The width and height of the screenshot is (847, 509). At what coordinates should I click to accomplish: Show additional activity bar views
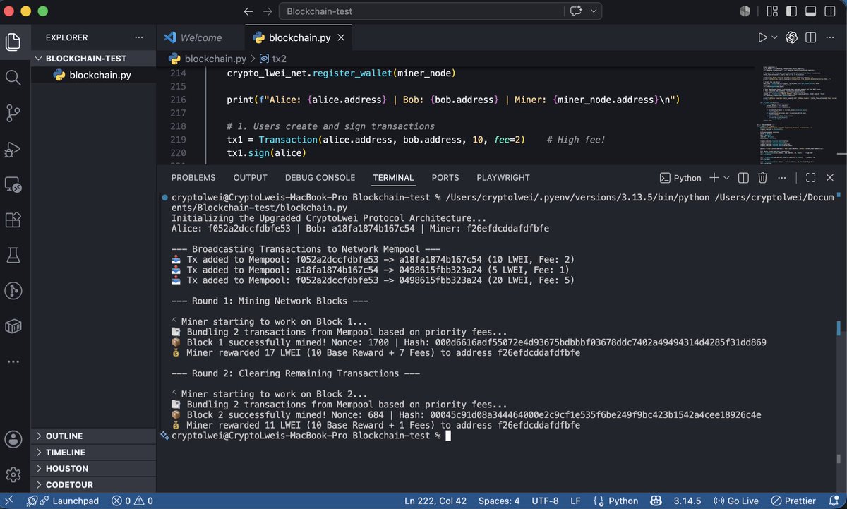pyautogui.click(x=13, y=361)
